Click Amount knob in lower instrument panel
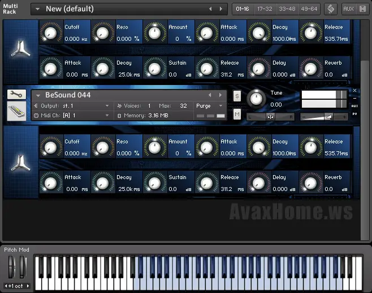372x293 pixels. click(x=155, y=147)
